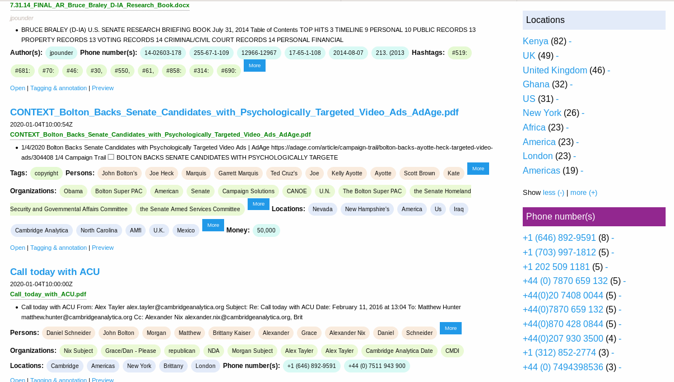674x382 pixels.
Task: Expand hidden hashtags with the More button
Action: 254,66
